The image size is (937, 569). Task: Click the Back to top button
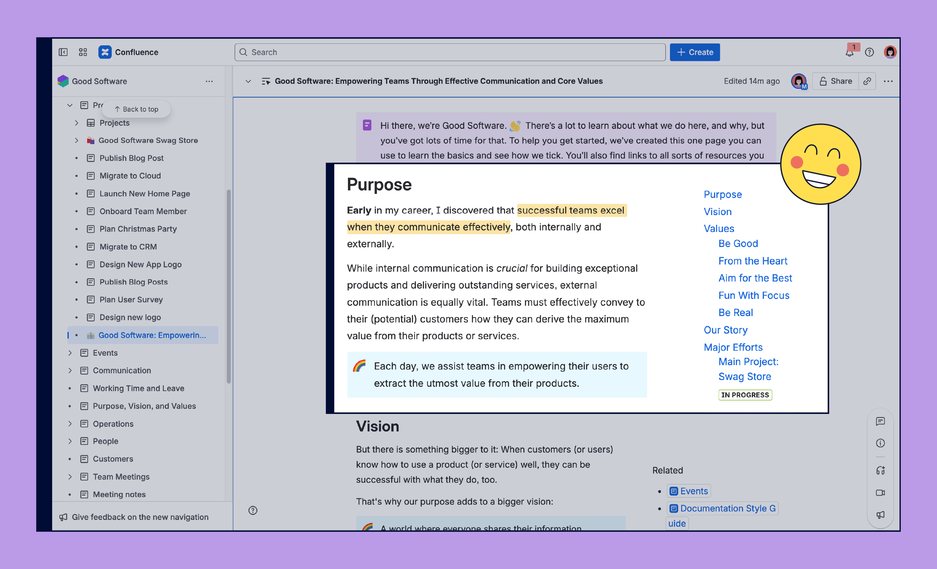coord(136,109)
